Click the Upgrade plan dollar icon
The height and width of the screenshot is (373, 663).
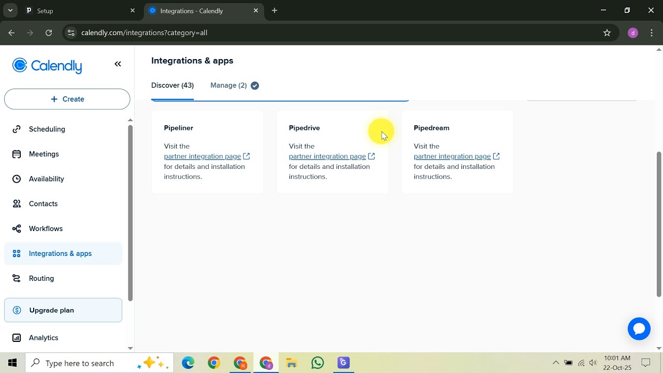pos(17,310)
